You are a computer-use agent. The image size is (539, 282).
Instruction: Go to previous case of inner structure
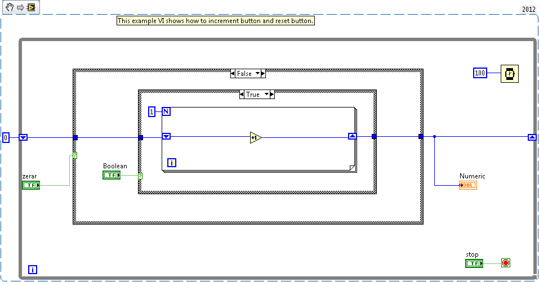click(x=242, y=95)
